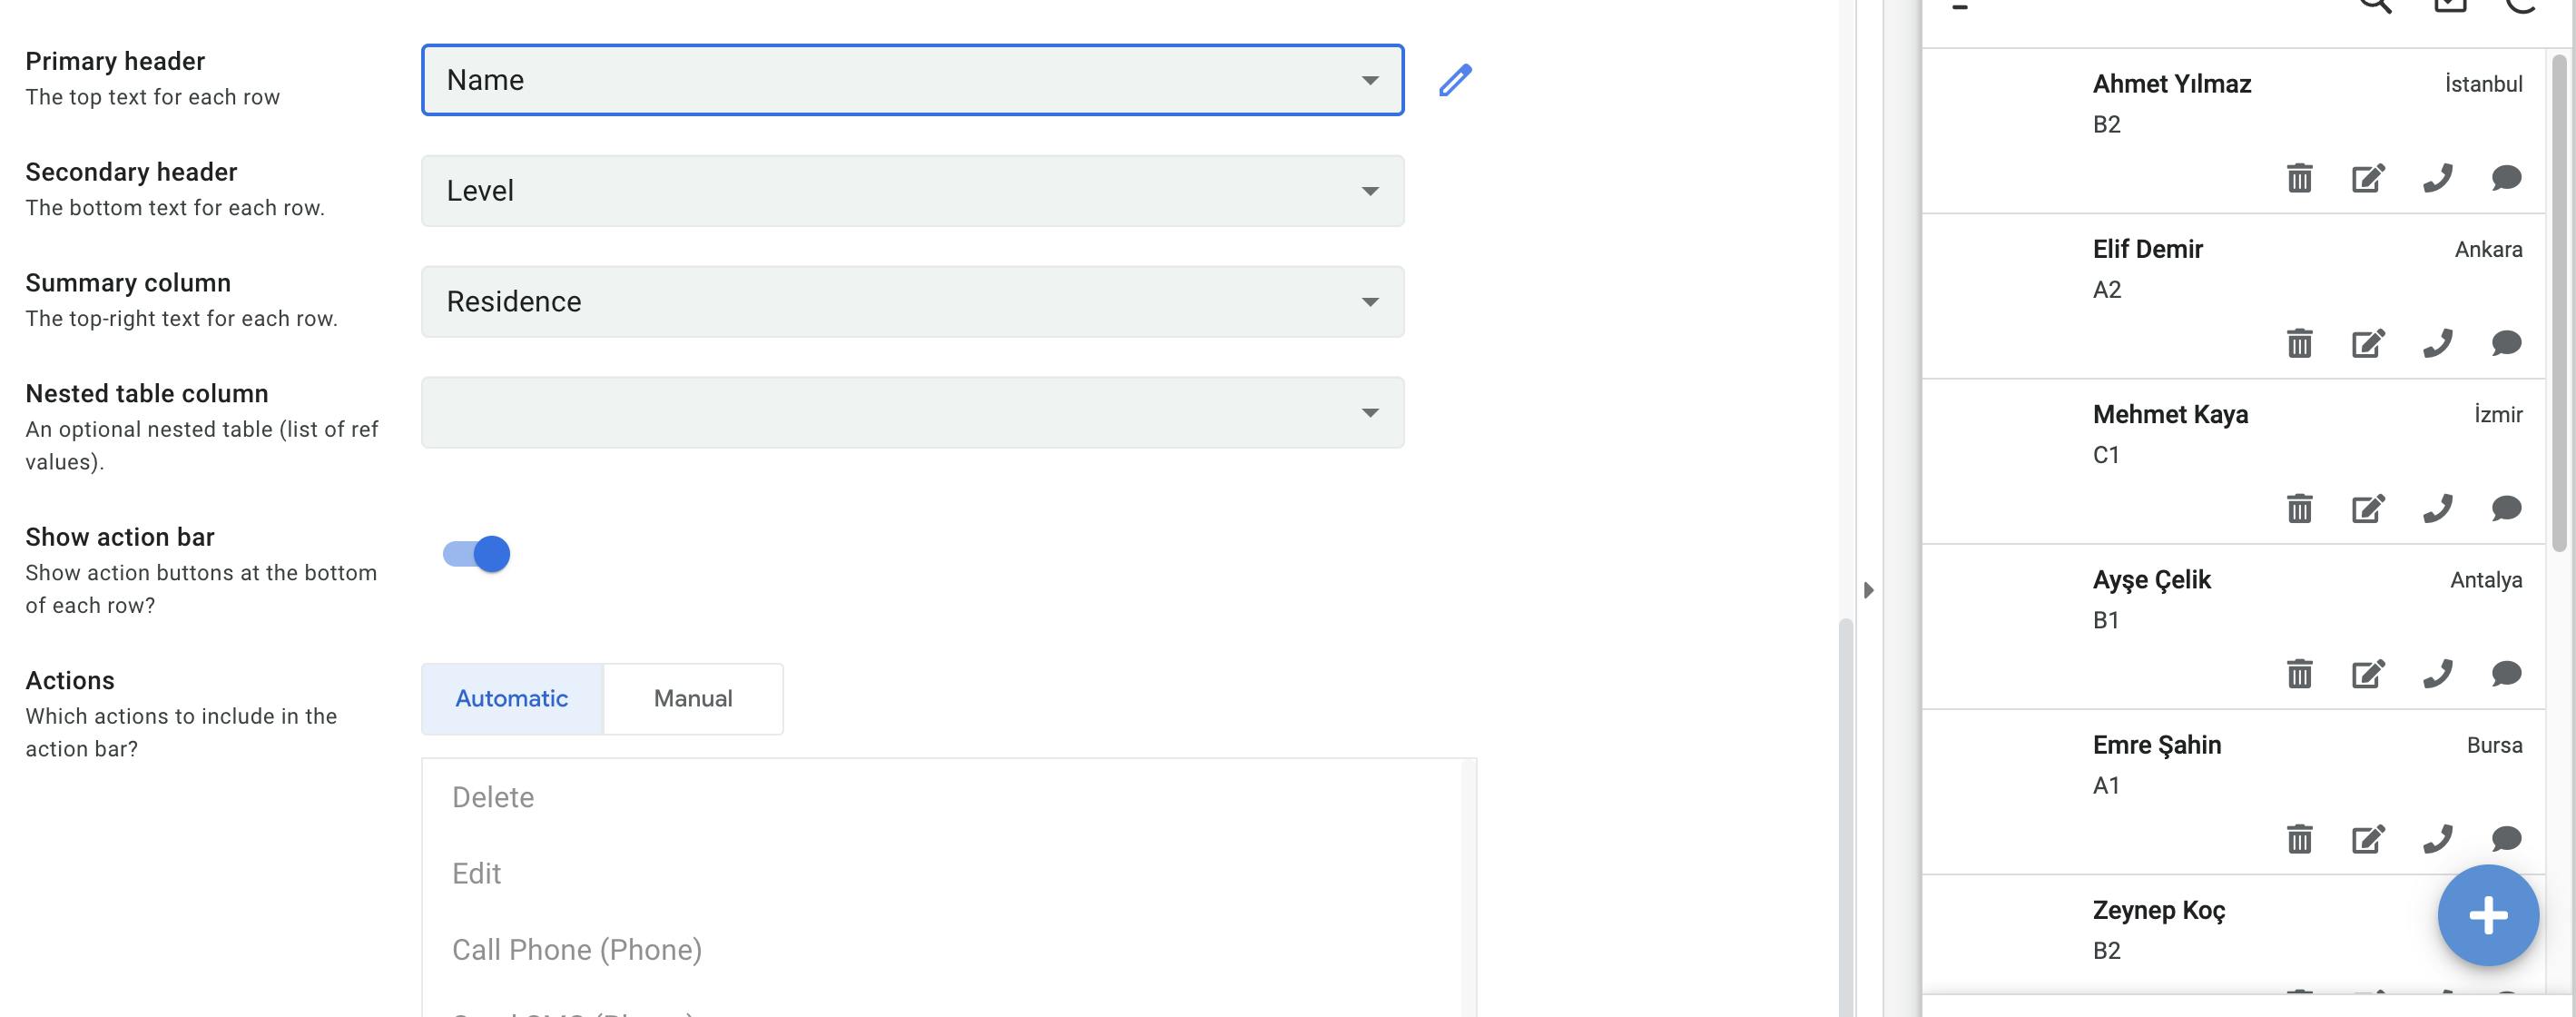Select the Automatic actions tab

point(512,699)
